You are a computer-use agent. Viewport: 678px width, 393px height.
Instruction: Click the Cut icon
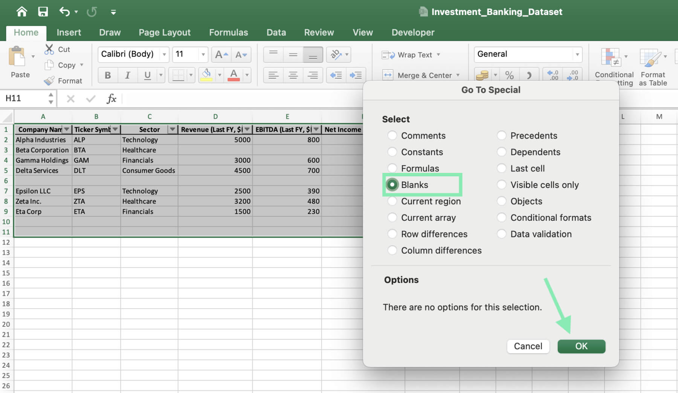[49, 49]
